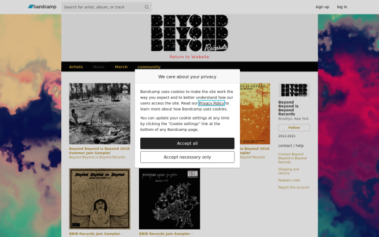Screen dimensions: 379x237
Task: Choose Accept necessary only
Action: tap(188, 157)
